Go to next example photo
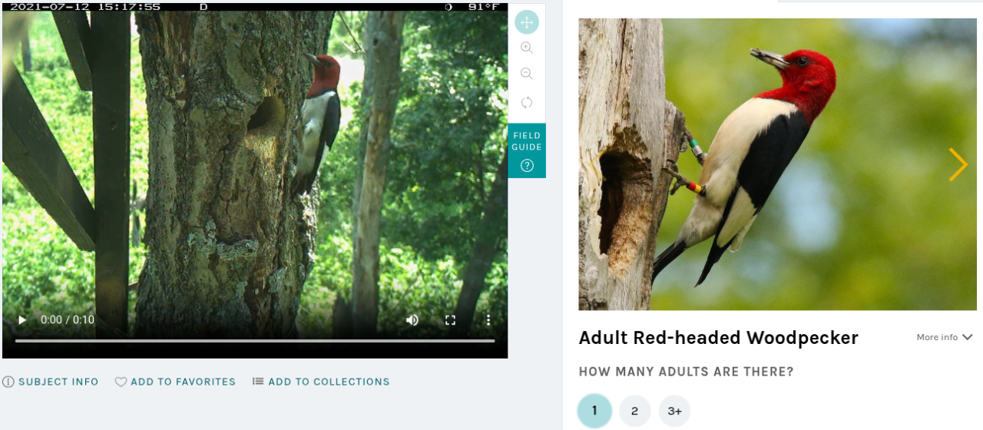Image resolution: width=983 pixels, height=430 pixels. click(x=958, y=164)
